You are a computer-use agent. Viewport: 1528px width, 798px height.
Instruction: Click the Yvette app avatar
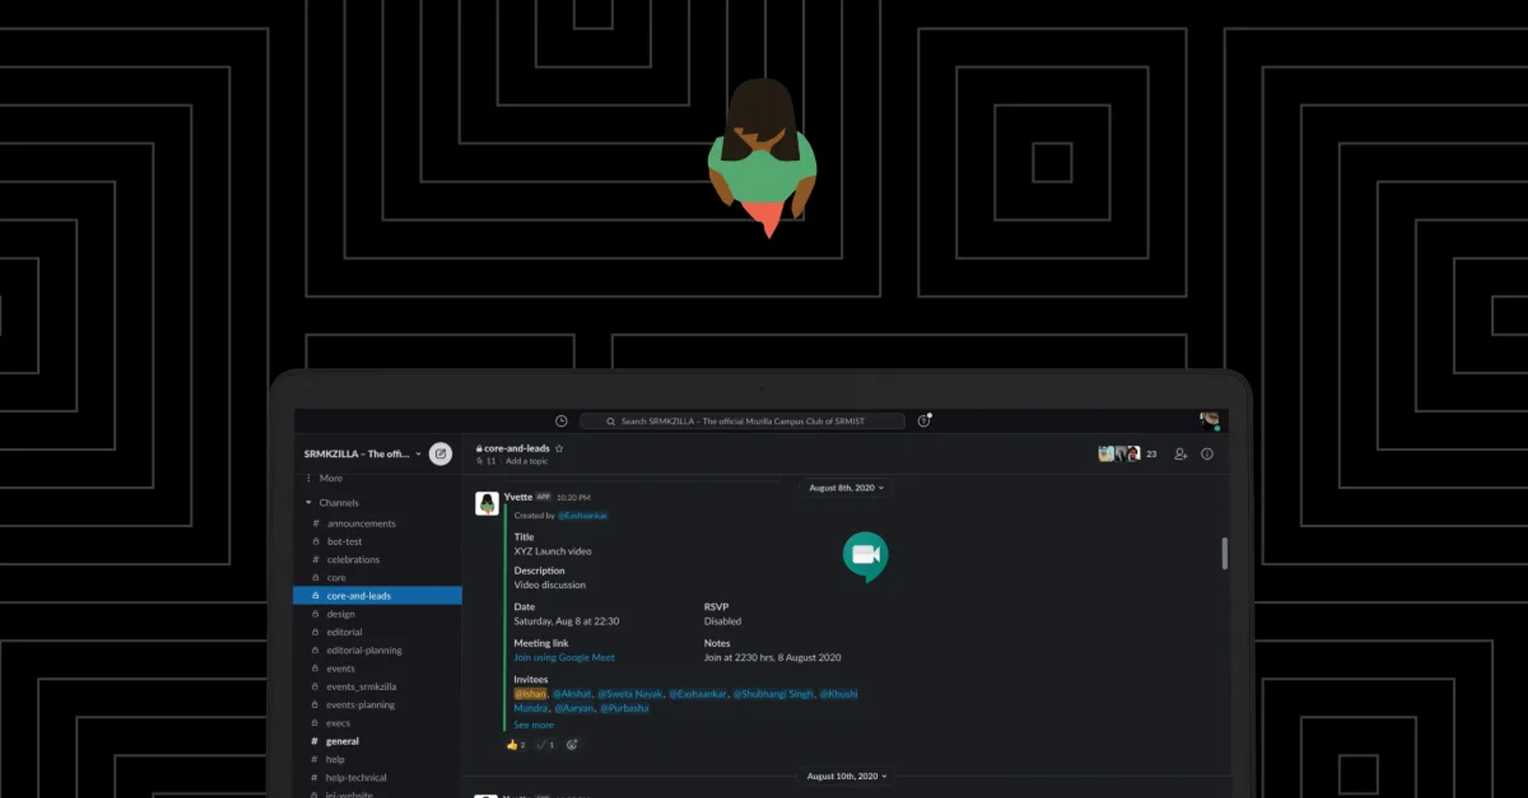pyautogui.click(x=487, y=504)
